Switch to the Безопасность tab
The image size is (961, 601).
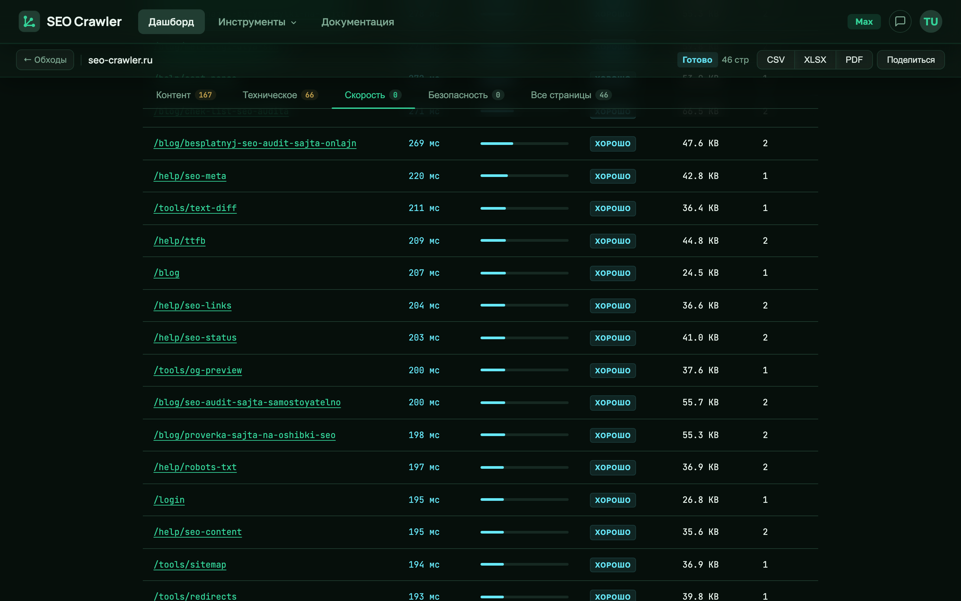point(466,95)
